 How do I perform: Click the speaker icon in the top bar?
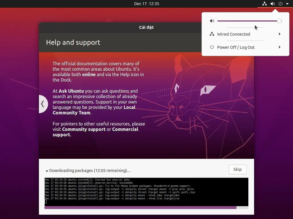click(x=273, y=3)
